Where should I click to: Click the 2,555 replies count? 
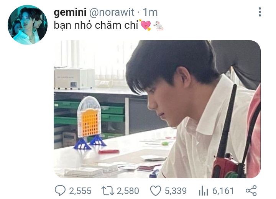[x=80, y=191]
